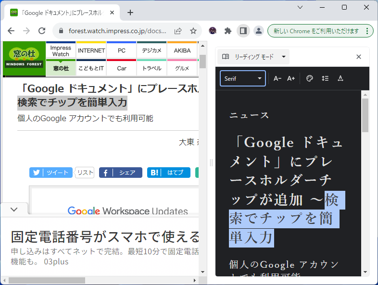
Task: Open the PC nav tab
Action: pos(122,50)
